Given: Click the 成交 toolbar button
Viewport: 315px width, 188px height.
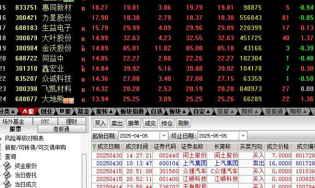Looking at the screenshot, I should tap(150, 123).
